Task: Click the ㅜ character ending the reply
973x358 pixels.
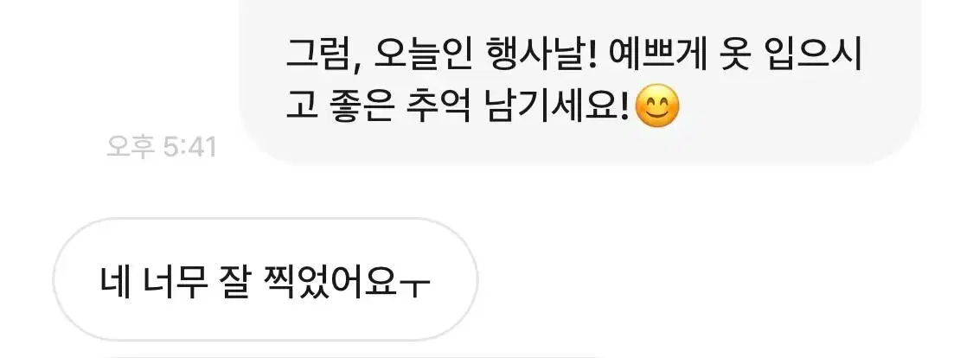Action: click(415, 286)
